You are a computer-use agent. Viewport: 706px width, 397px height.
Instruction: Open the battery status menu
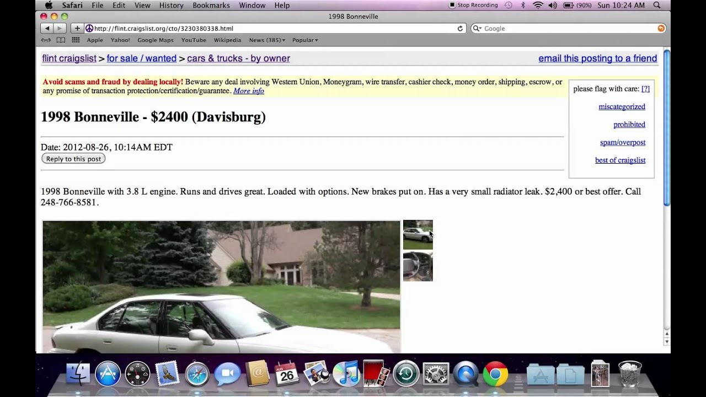[x=577, y=5]
